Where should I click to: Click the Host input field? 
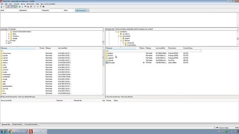click(x=12, y=10)
